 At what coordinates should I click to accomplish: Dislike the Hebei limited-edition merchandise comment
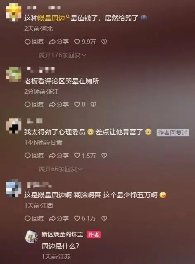(x=104, y=42)
